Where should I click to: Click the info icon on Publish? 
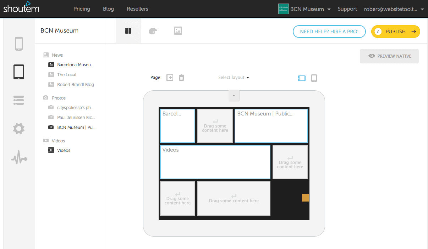coord(378,32)
